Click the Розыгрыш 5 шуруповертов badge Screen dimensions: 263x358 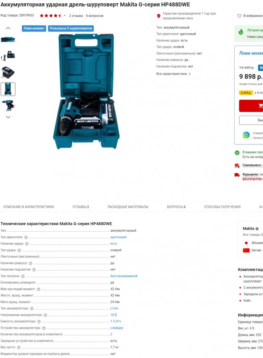(71, 28)
